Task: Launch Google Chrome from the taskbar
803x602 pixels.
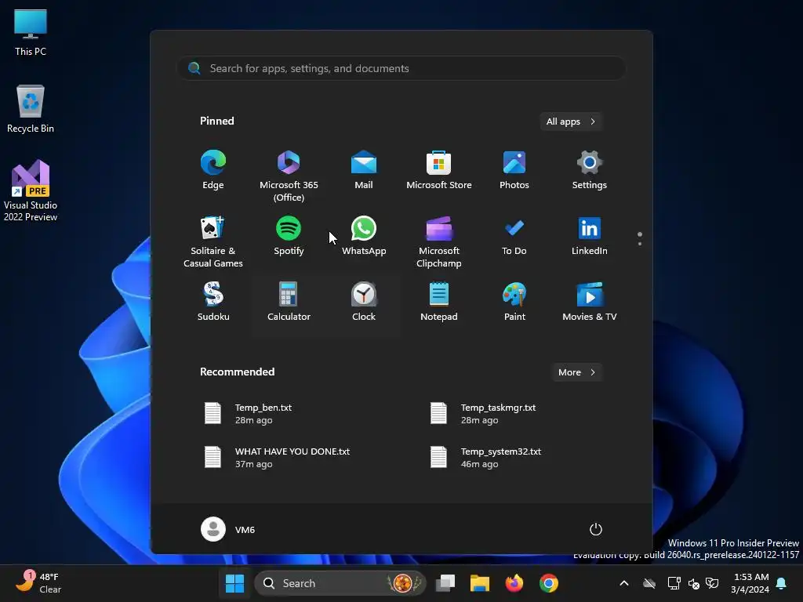Action: point(548,583)
